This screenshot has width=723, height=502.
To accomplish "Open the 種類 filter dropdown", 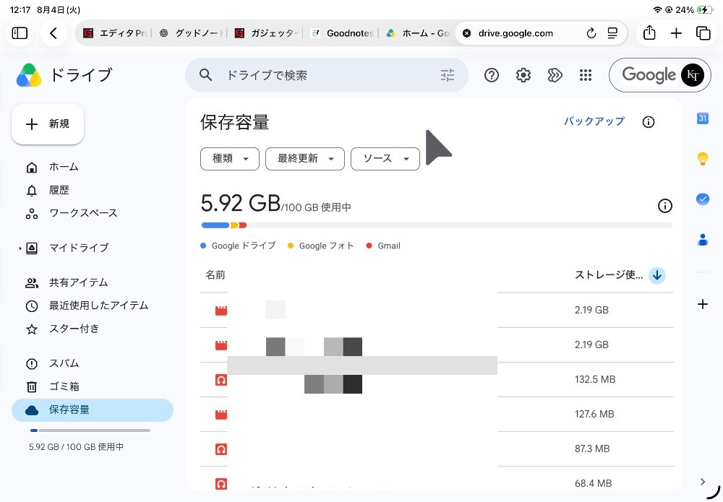I will point(230,159).
